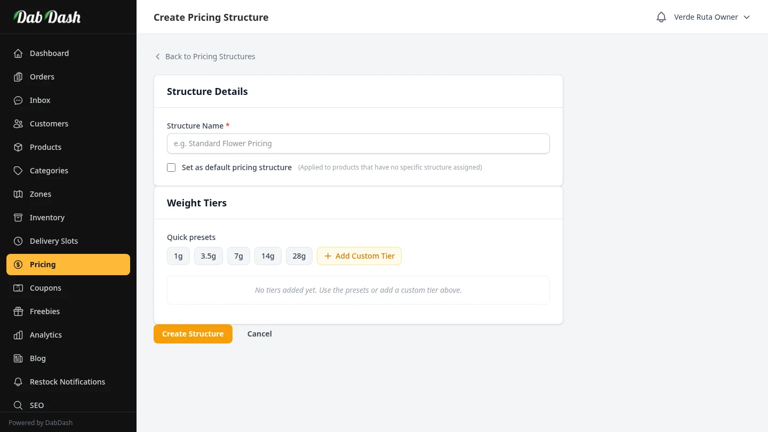Image resolution: width=768 pixels, height=432 pixels.
Task: Add the 3.5g quick preset tier
Action: click(208, 256)
